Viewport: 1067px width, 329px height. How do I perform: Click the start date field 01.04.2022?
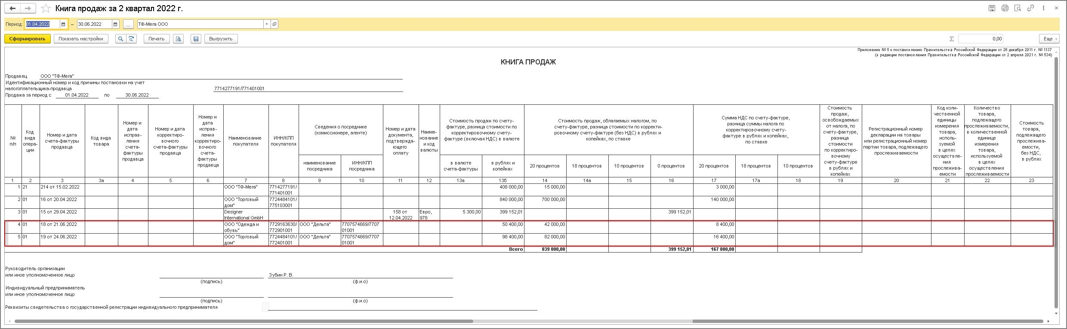pos(42,24)
